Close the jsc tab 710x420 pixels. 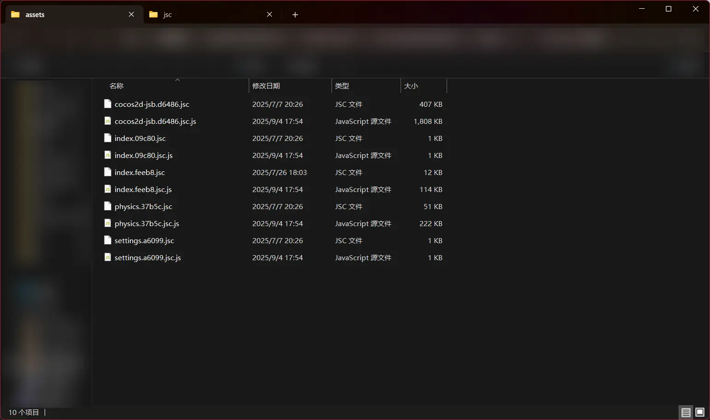click(x=269, y=15)
